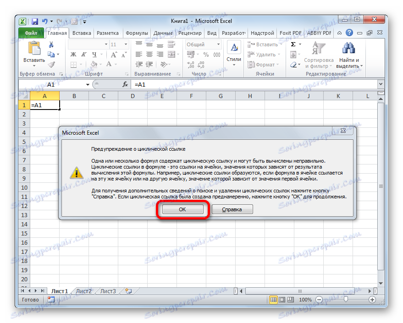
Task: Switch to Normal view in the status bar
Action: [273, 300]
